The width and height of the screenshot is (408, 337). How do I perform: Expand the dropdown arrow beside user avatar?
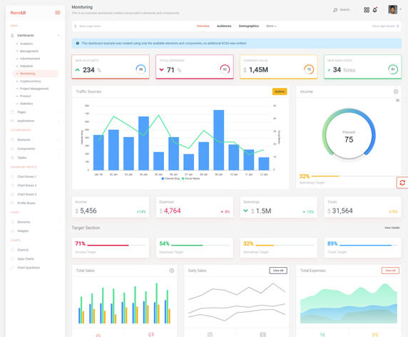click(401, 9)
